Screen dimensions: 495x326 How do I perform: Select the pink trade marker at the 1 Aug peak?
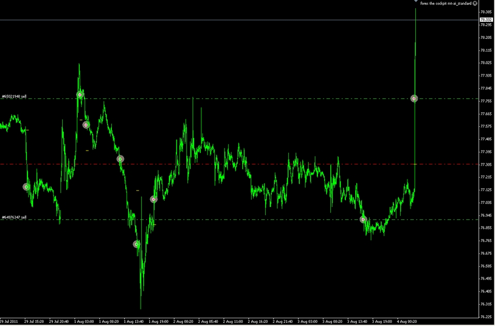(x=80, y=95)
